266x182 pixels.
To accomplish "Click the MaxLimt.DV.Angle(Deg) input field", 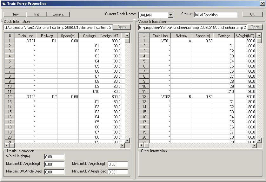I will click(55, 172).
